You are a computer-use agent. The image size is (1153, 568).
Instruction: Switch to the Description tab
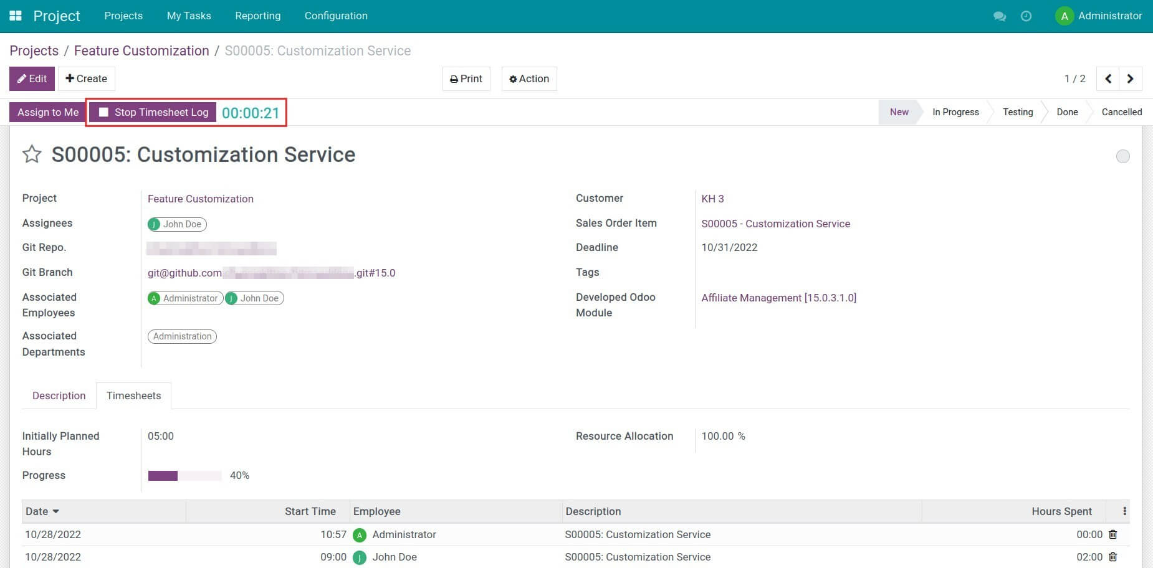tap(59, 395)
